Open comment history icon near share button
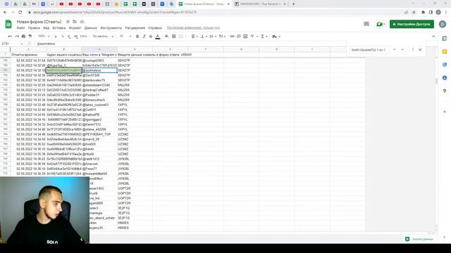451x253 pixels. point(366,24)
